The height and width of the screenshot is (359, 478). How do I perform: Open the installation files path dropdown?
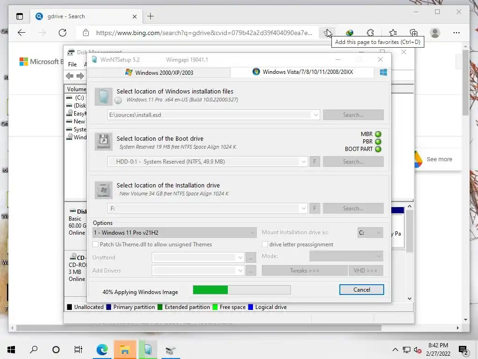click(x=316, y=115)
